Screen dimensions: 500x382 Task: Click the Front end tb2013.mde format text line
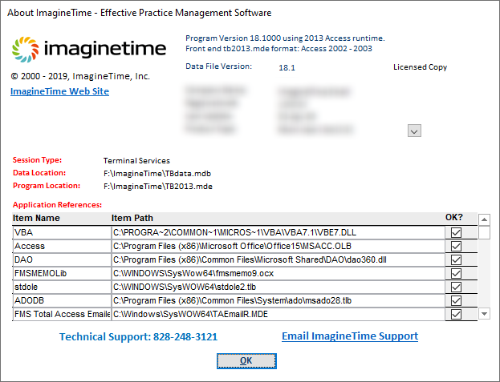(278, 49)
